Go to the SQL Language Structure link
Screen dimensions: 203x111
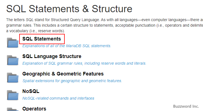pos(52,56)
